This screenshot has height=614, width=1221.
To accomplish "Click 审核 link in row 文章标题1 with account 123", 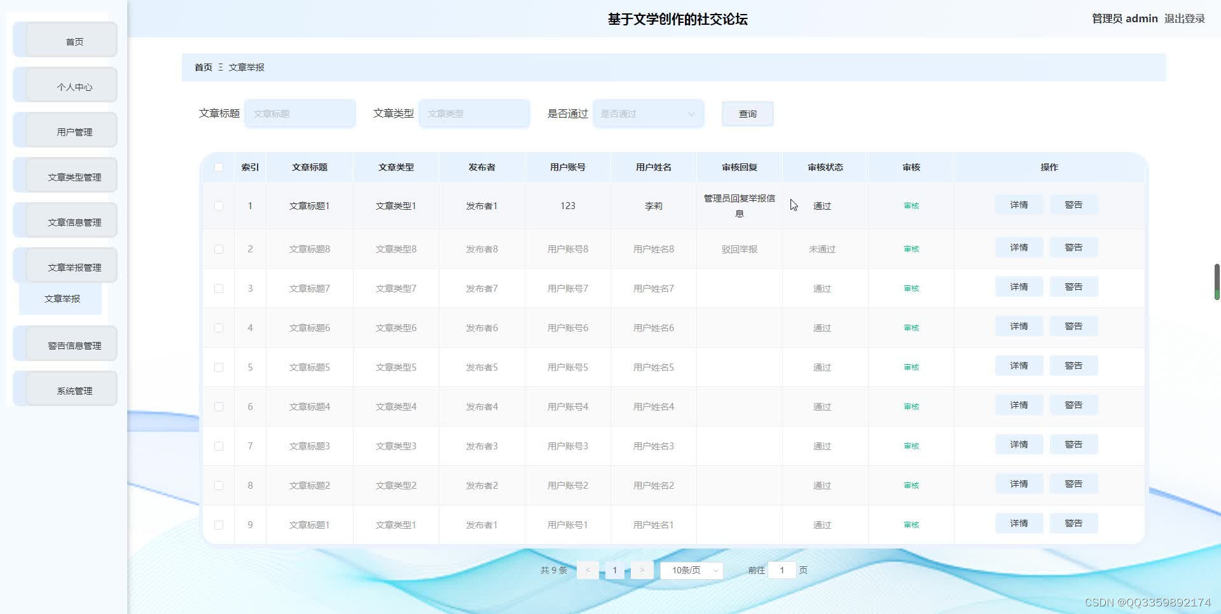I will click(x=911, y=206).
